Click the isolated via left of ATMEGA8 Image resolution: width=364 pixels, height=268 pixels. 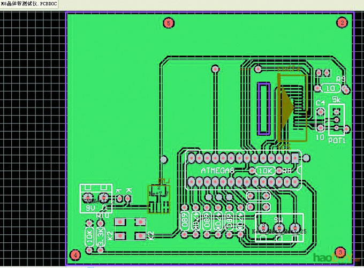[164, 159]
